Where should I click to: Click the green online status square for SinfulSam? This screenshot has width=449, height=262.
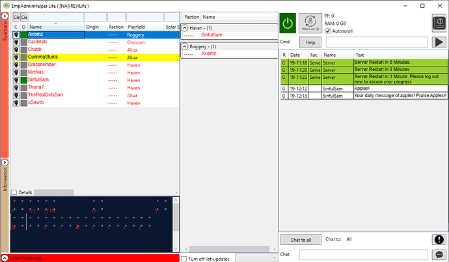(24, 80)
